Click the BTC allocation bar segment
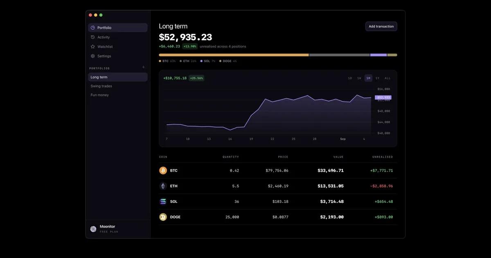The width and height of the screenshot is (491, 258). point(234,55)
